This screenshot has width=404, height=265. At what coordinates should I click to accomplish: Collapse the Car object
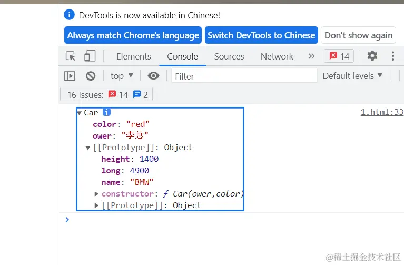80,113
